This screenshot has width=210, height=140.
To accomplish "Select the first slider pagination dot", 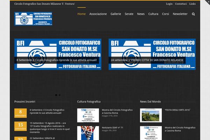I will click(56, 95).
